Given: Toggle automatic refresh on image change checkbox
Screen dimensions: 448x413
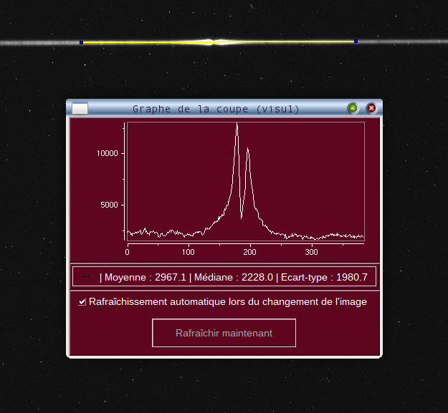Looking at the screenshot, I should point(83,302).
